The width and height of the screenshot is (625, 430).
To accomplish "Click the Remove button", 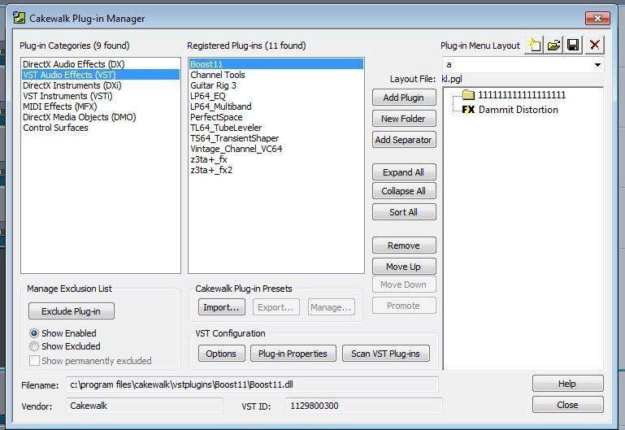I will tap(404, 245).
